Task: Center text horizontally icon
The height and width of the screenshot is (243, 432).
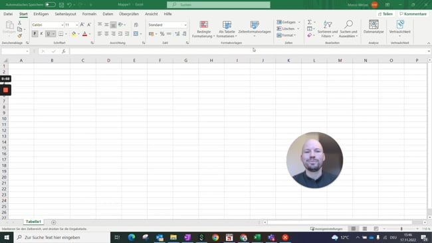Action: 106,34
